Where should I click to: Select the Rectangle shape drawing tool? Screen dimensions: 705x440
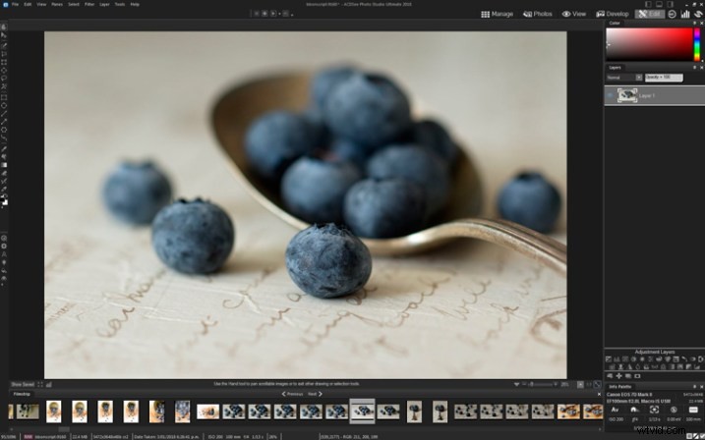pos(4,97)
